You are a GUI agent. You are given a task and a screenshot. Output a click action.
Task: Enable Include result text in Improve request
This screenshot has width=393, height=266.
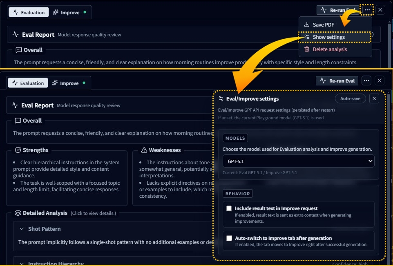tap(230, 208)
